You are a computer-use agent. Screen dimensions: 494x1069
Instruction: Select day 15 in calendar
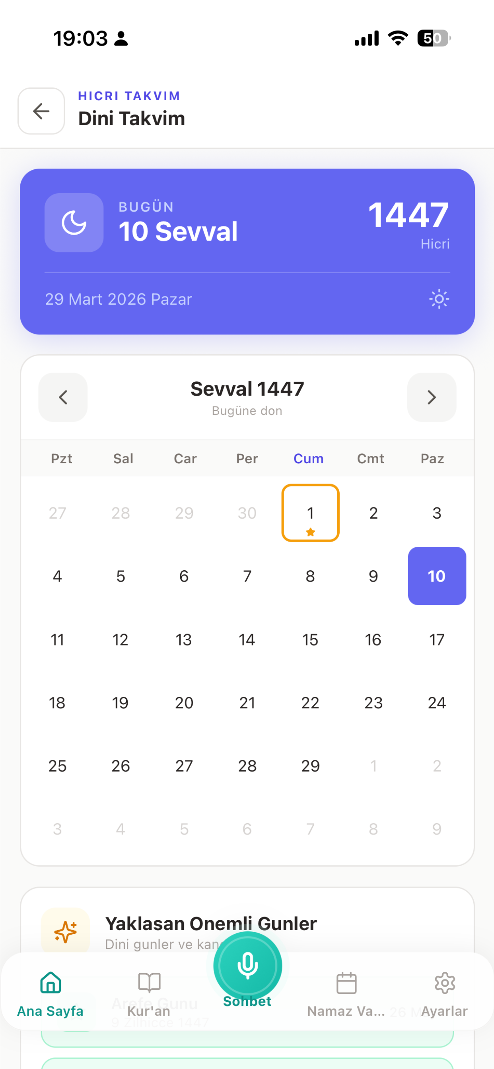pos(311,639)
